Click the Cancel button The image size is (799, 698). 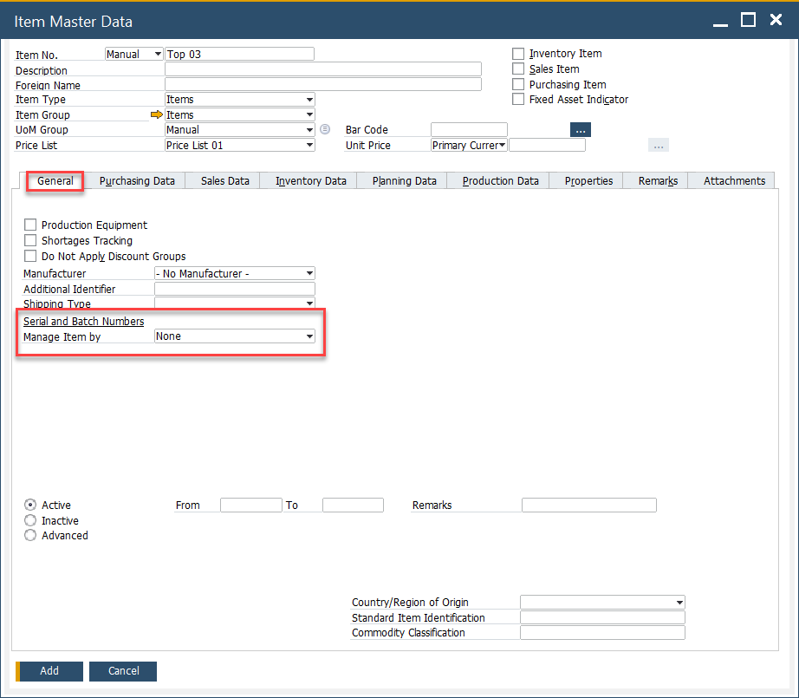click(124, 671)
